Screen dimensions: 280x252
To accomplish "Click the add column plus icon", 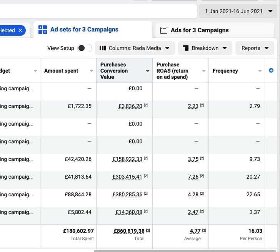I will tap(271, 70).
